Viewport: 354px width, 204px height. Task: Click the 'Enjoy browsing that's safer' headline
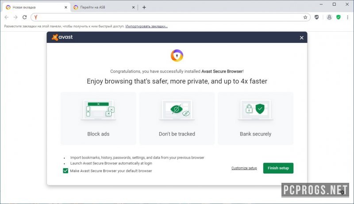pos(177,81)
